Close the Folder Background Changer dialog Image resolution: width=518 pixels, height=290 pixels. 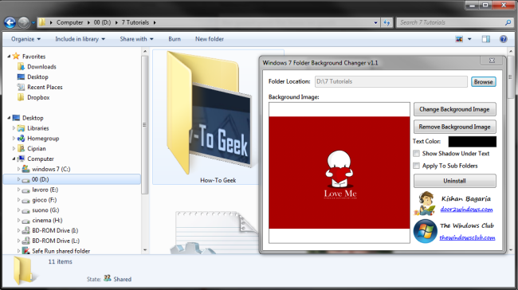coord(492,61)
